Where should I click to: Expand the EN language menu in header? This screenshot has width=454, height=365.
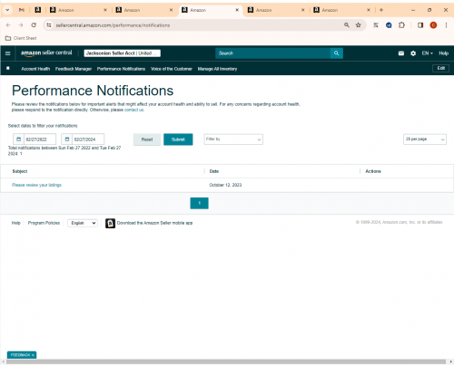point(427,53)
